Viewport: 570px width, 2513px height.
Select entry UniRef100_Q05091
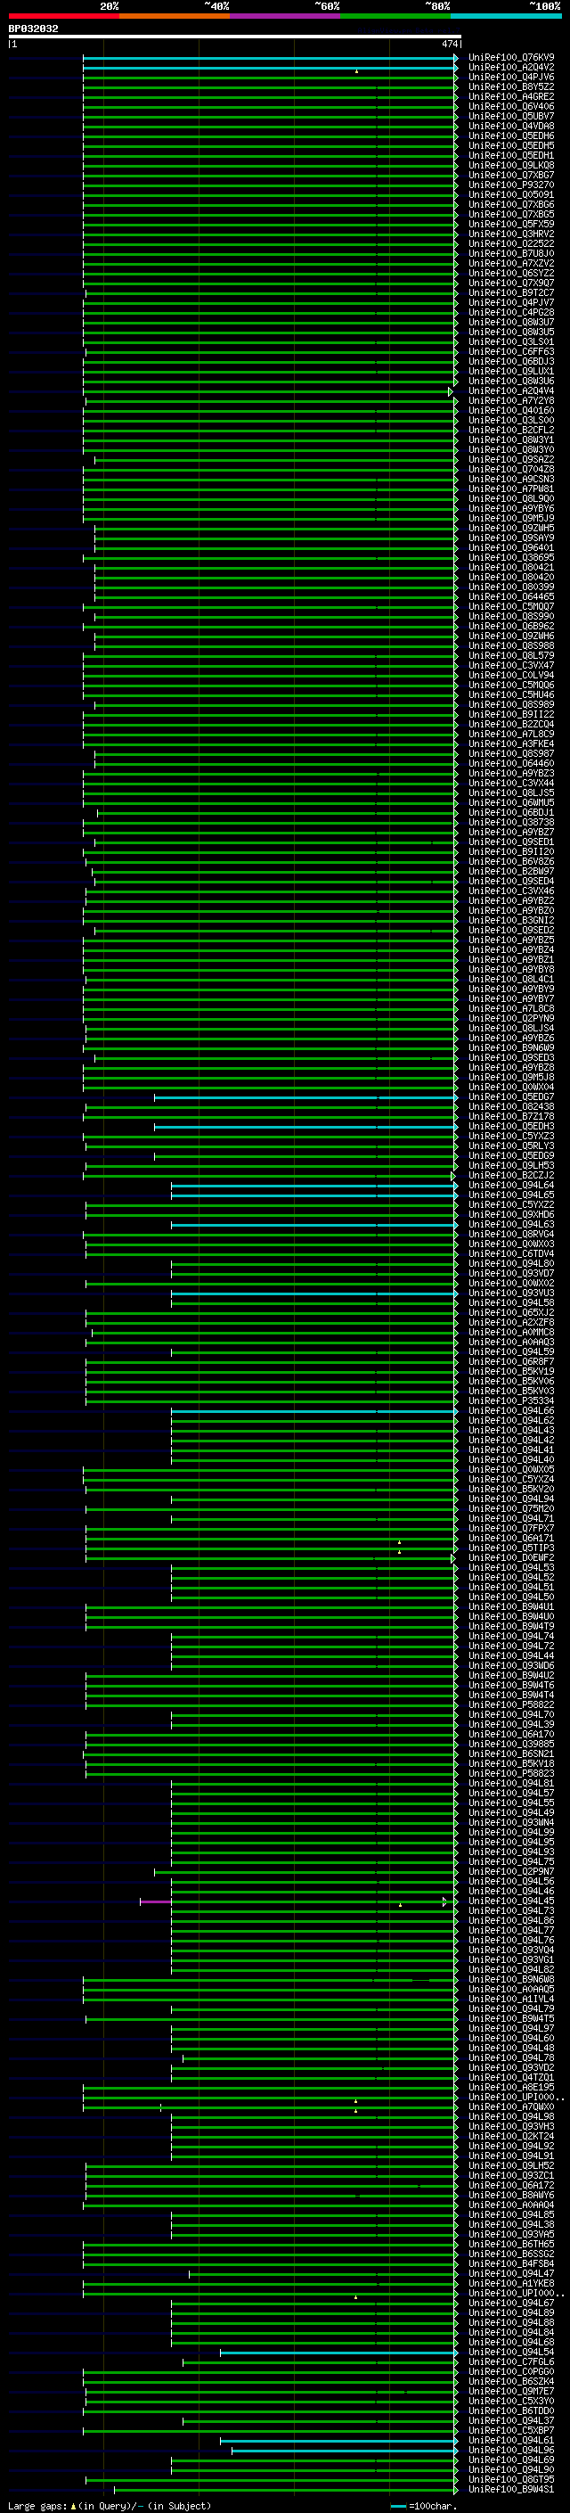pyautogui.click(x=510, y=195)
